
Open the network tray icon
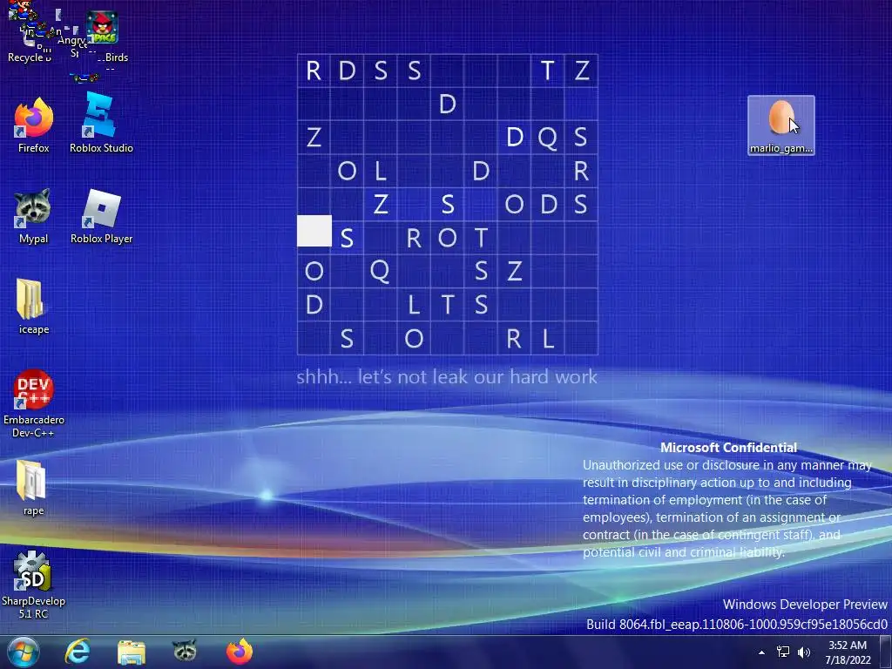pyautogui.click(x=783, y=652)
